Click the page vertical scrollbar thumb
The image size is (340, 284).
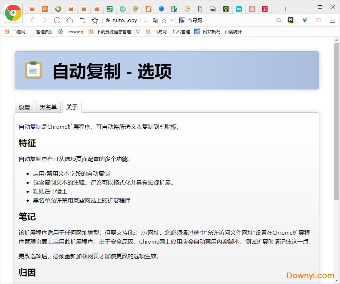click(x=336, y=122)
